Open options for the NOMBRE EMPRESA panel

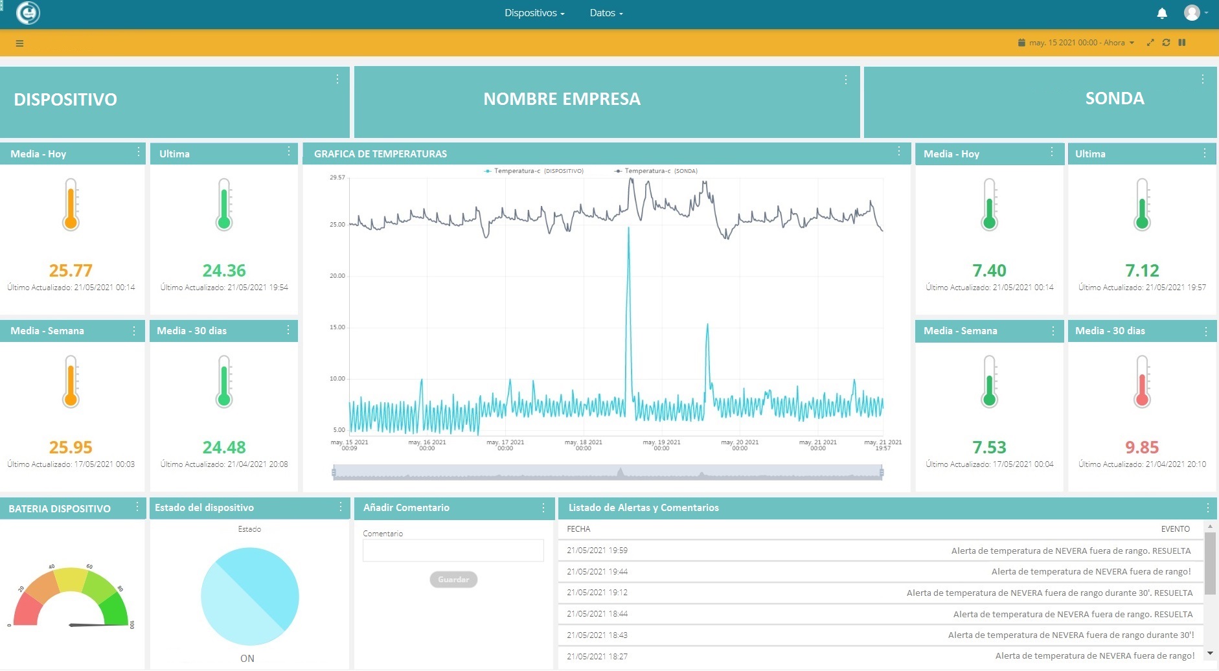coord(846,79)
